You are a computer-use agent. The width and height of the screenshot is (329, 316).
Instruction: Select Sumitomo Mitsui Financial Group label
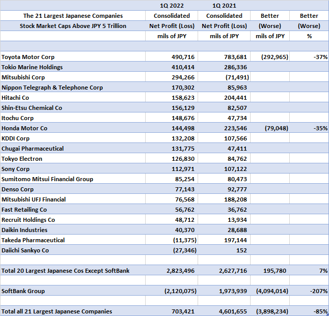pyautogui.click(x=47, y=179)
